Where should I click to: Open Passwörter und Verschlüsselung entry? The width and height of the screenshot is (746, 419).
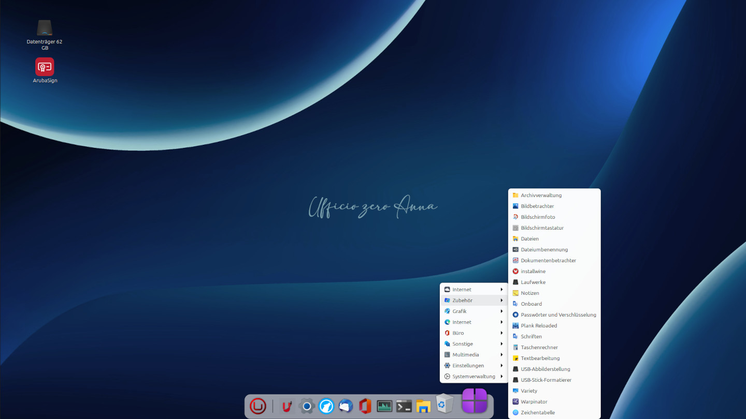(x=558, y=315)
